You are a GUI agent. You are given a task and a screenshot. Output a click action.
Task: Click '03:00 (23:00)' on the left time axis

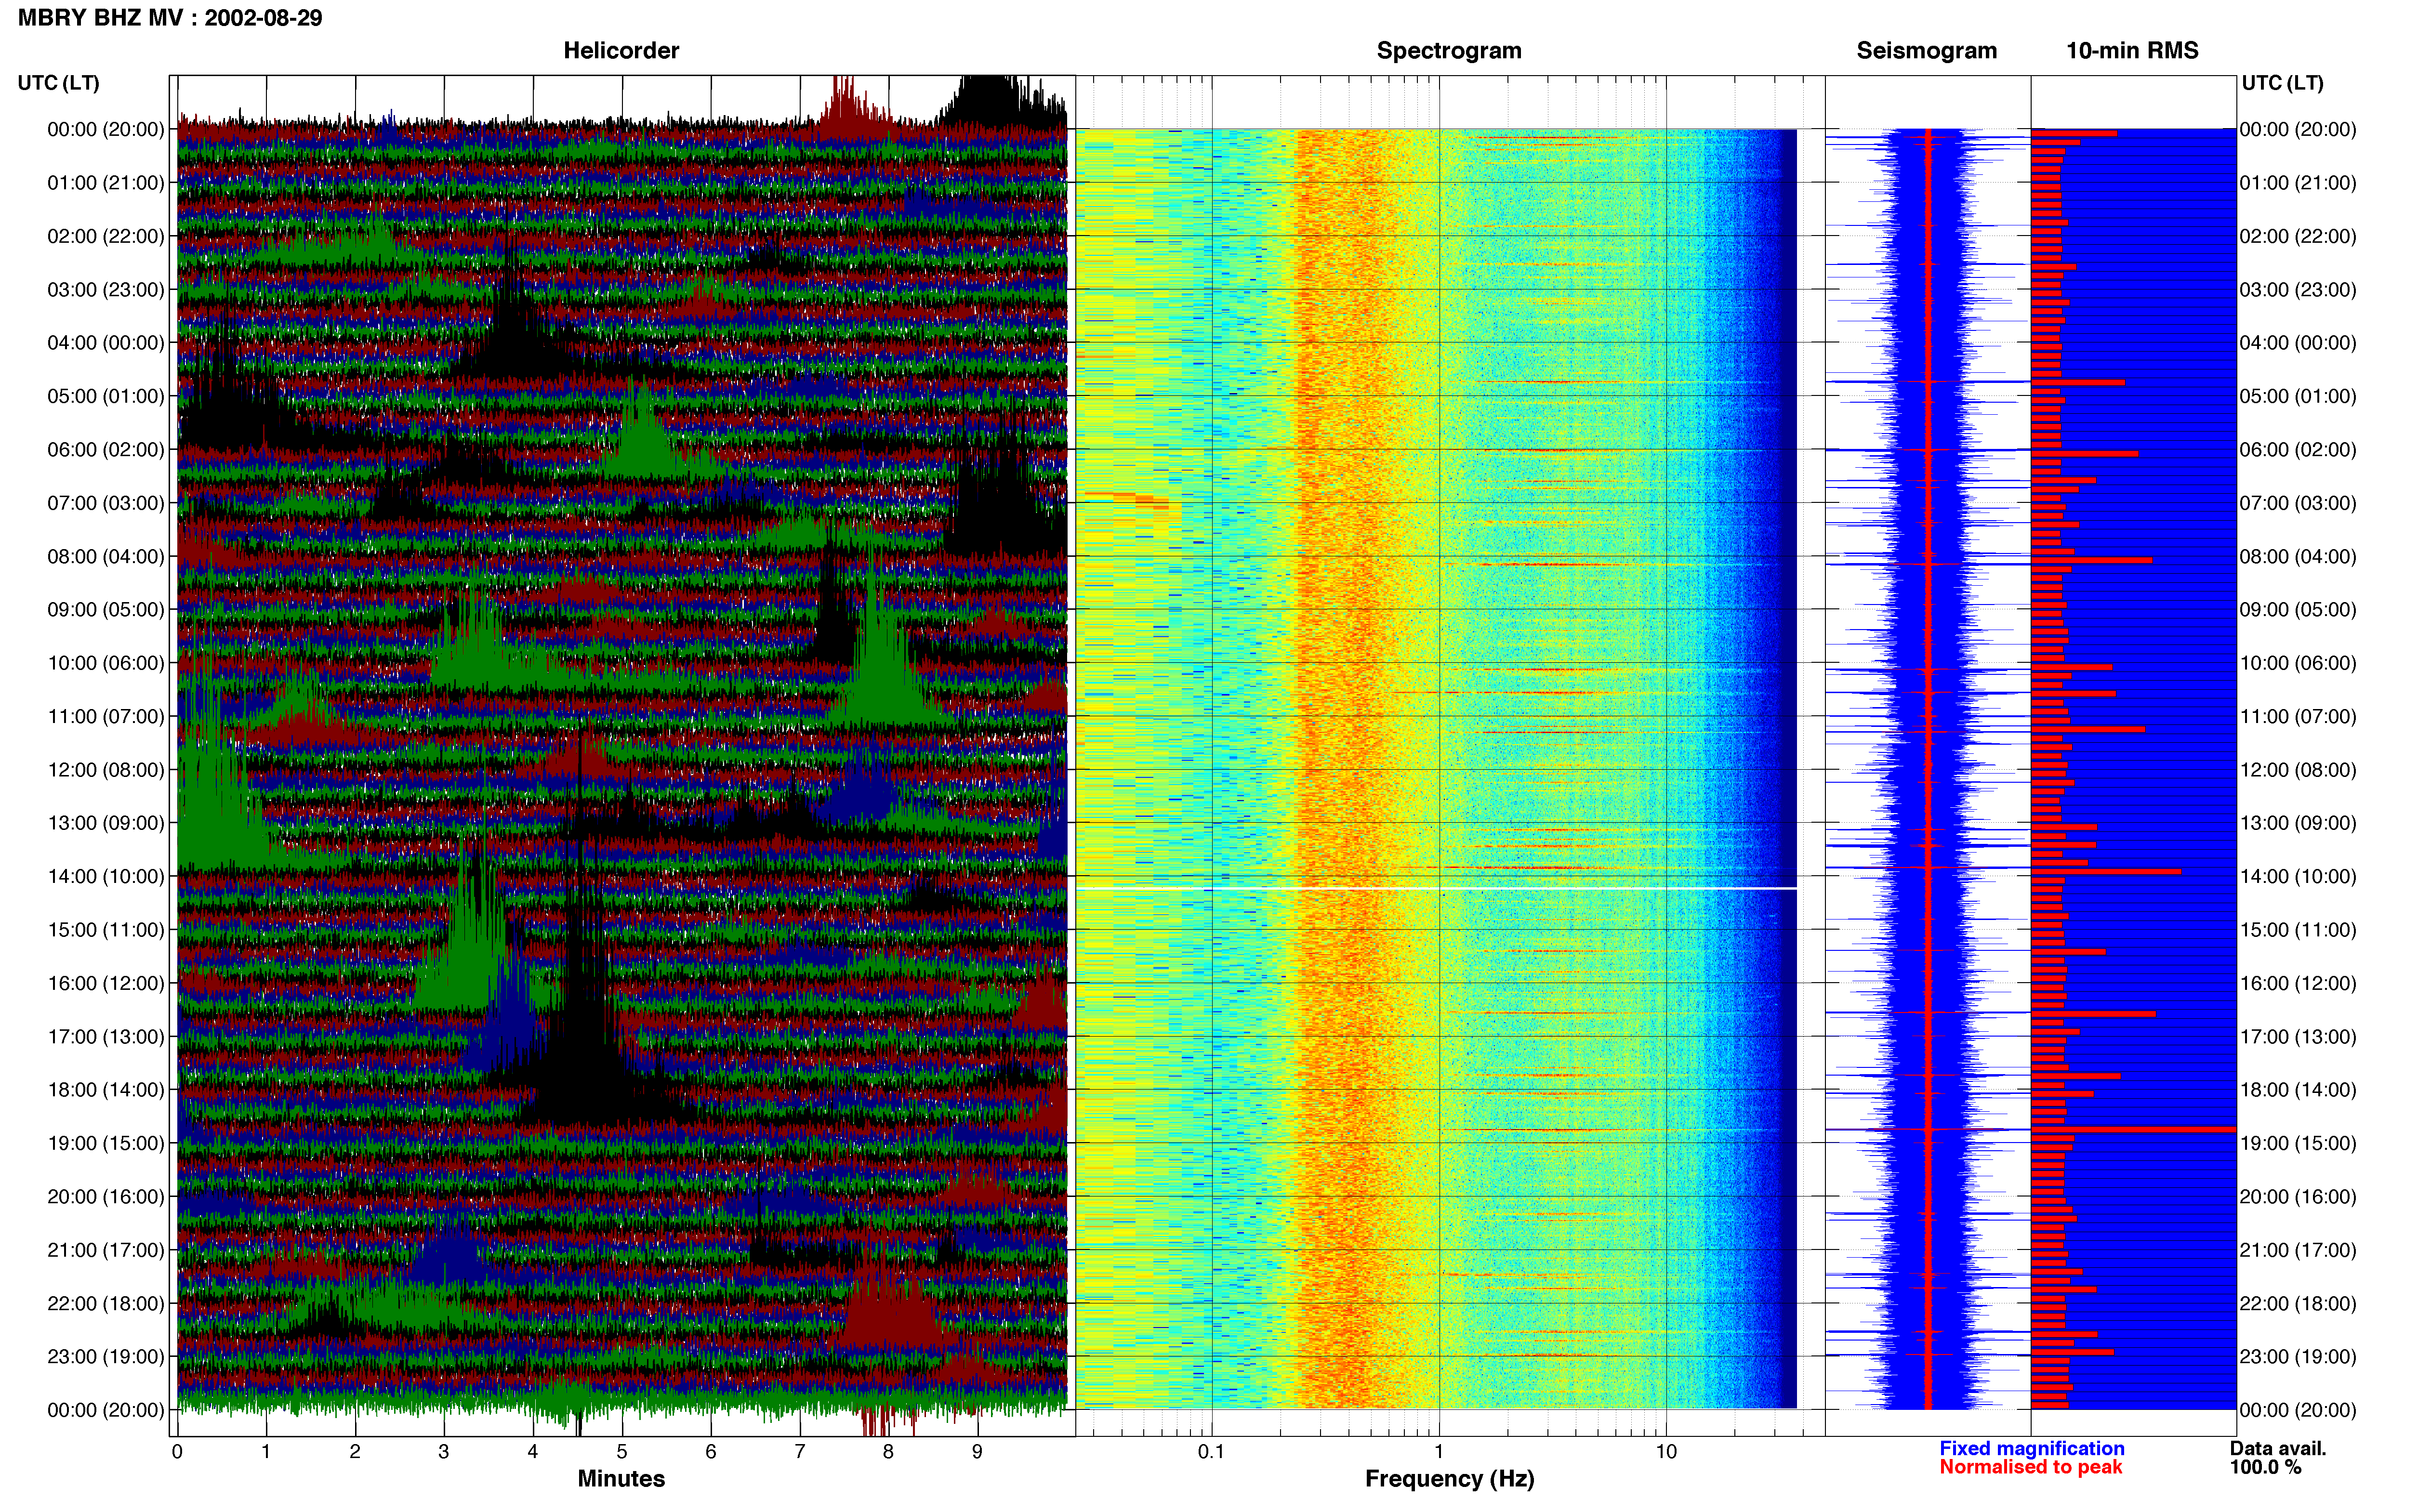[x=106, y=290]
